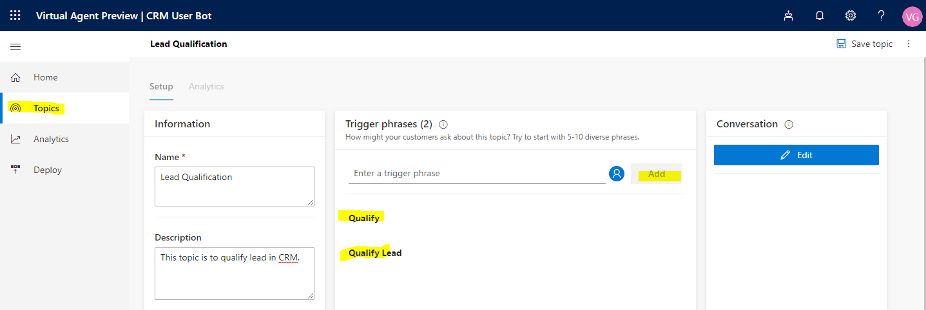Viewport: 926px width, 310px height.
Task: Open the more options menu beside Save topic
Action: 909,44
